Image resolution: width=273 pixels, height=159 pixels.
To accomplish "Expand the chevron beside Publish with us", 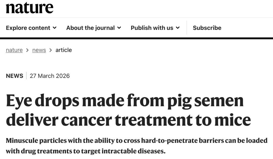I will pos(178,28).
